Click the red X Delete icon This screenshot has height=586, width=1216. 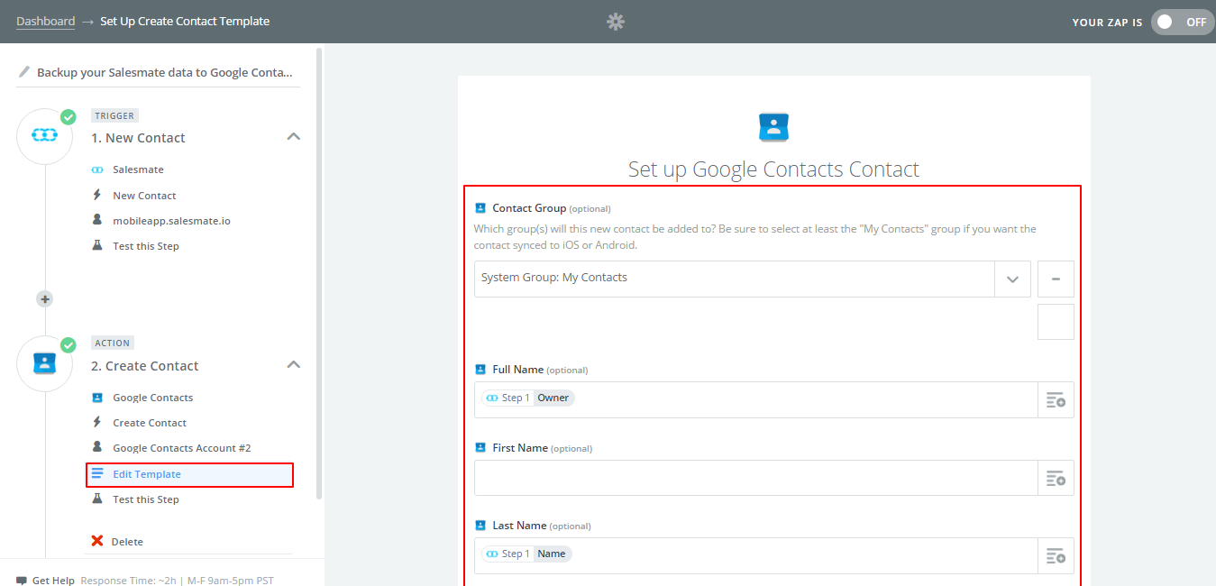pos(97,541)
